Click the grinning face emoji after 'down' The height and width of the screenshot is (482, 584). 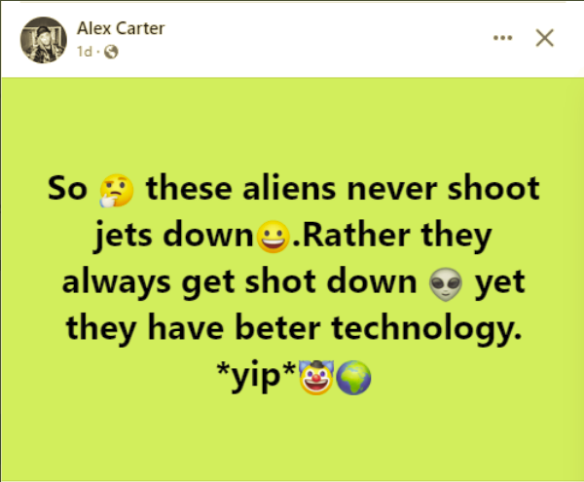coord(274,237)
